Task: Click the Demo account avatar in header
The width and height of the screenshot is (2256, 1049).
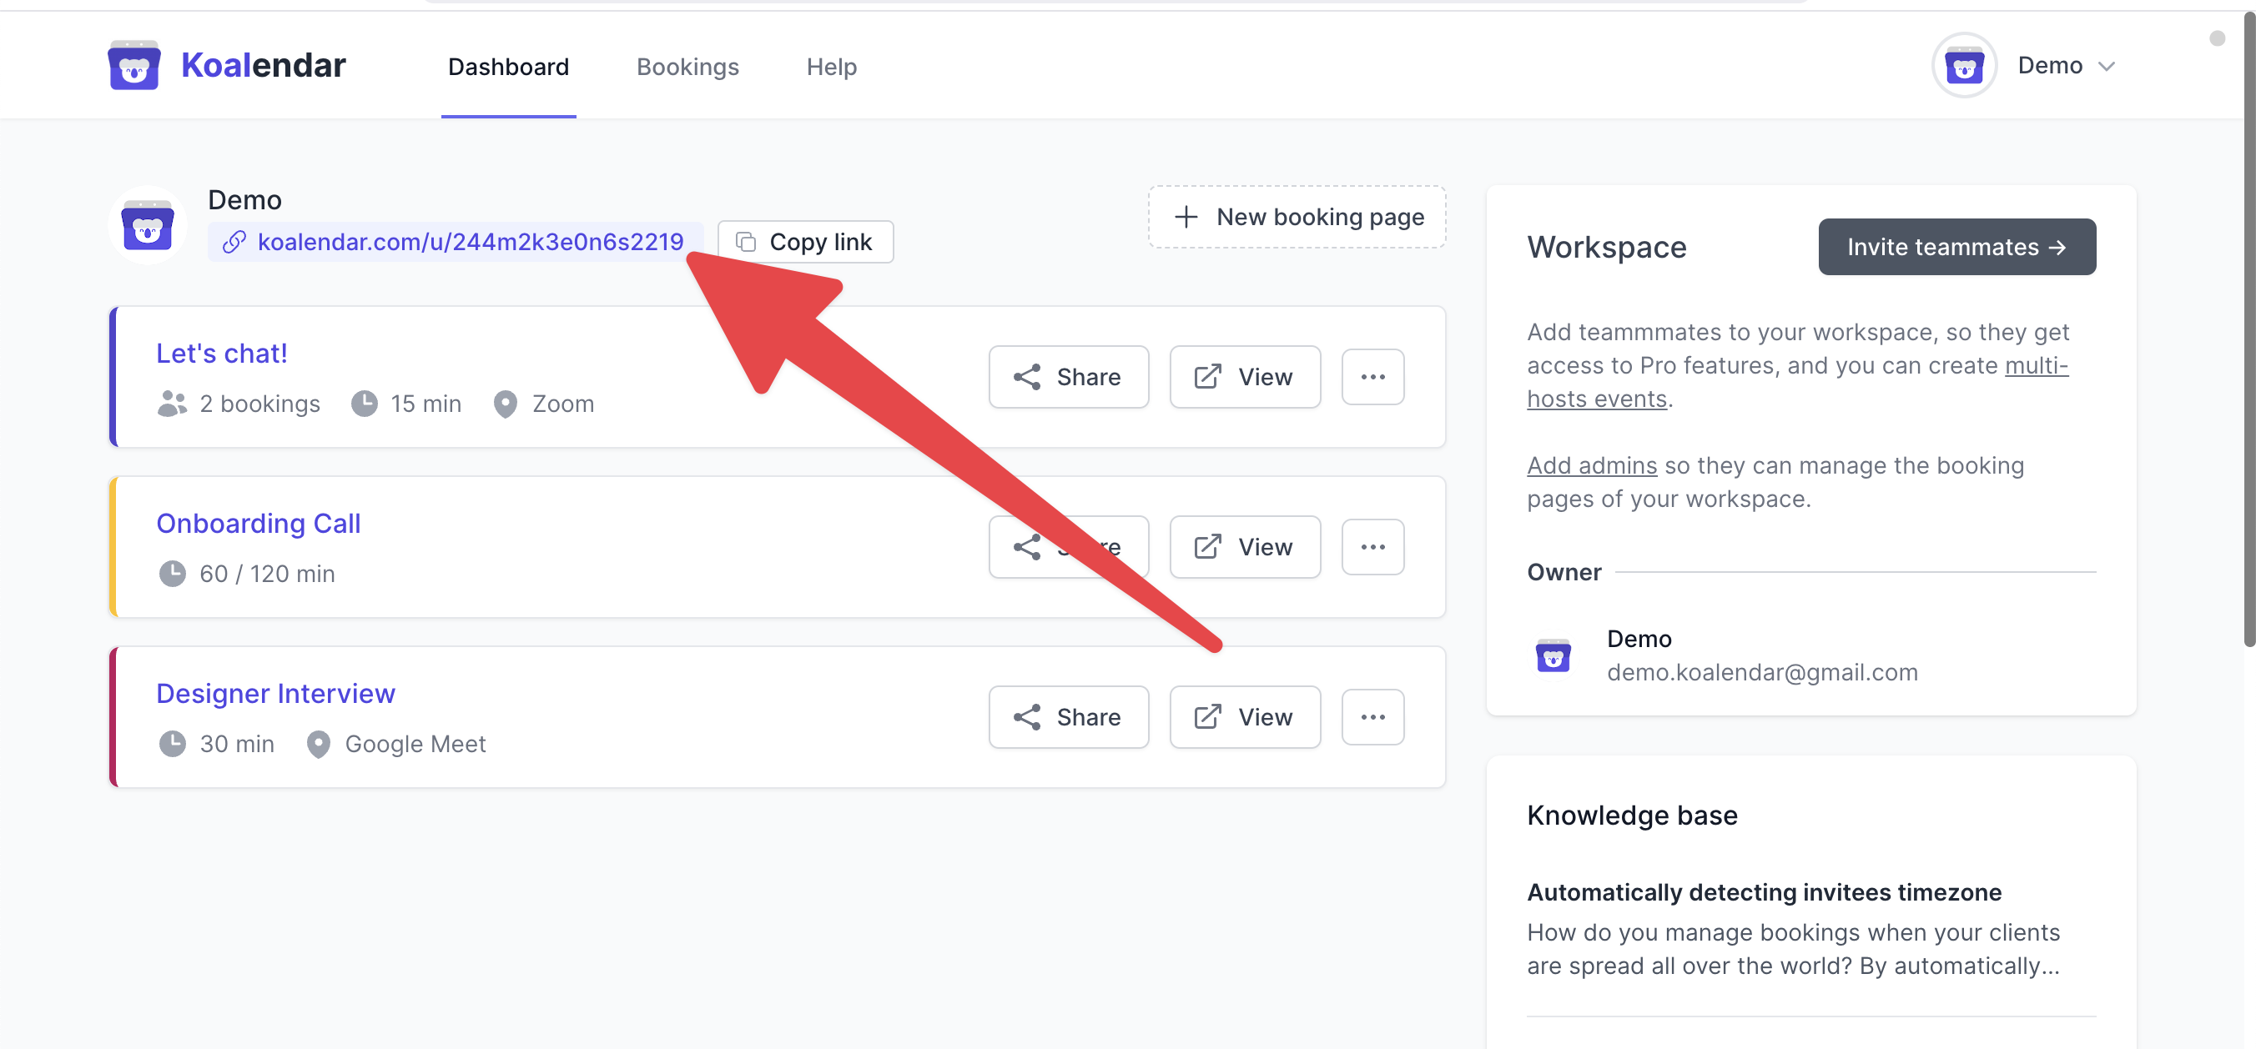Action: coord(1963,66)
